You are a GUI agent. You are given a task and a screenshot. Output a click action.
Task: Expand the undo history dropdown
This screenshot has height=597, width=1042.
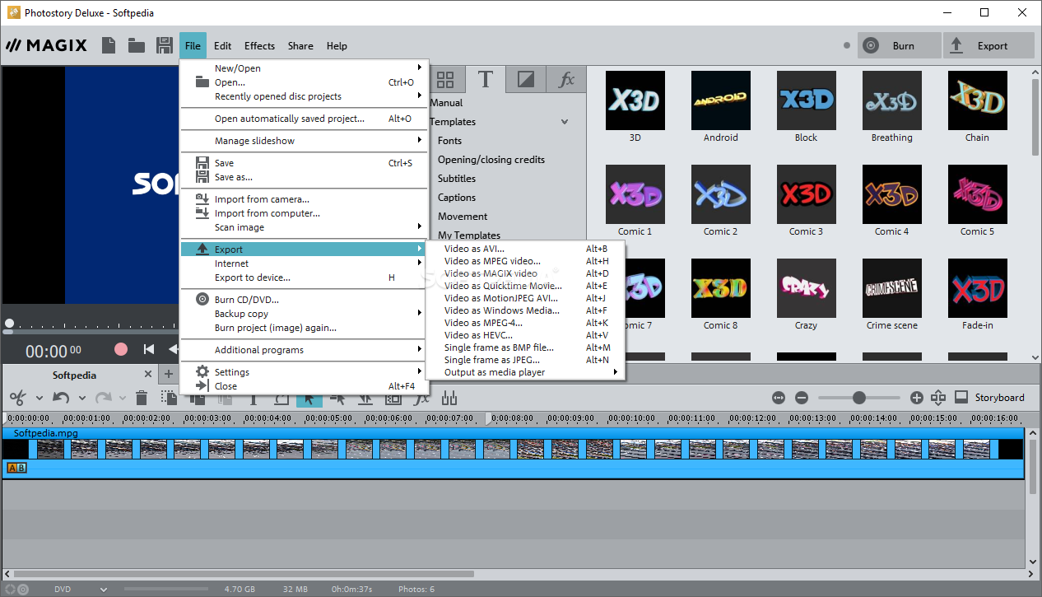[x=81, y=399]
